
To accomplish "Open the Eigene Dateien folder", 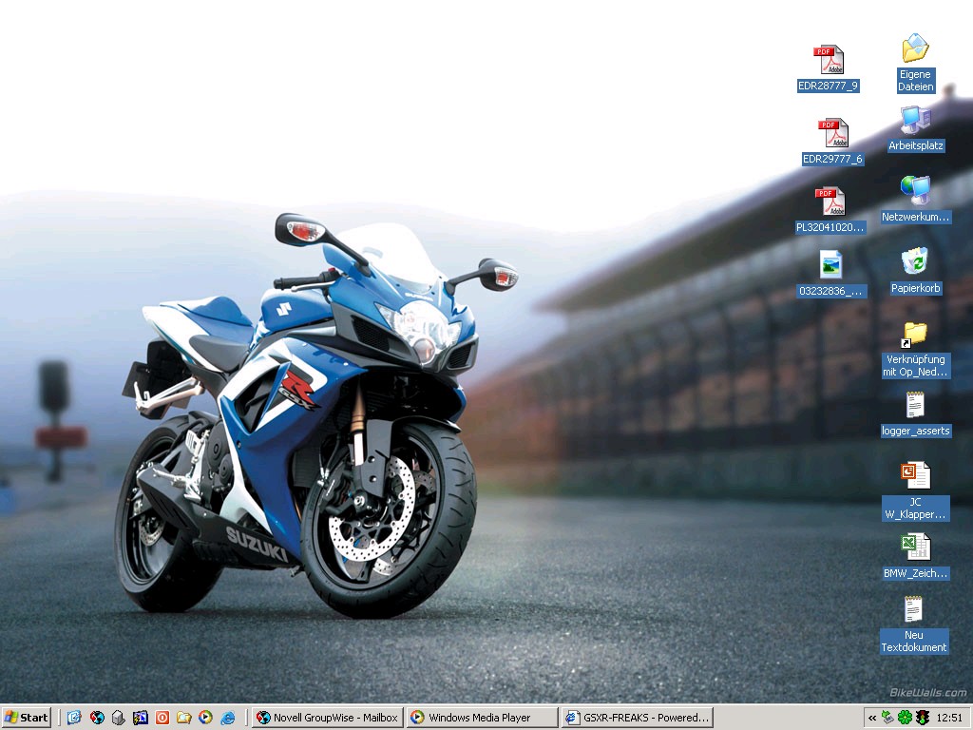I will pyautogui.click(x=915, y=49).
